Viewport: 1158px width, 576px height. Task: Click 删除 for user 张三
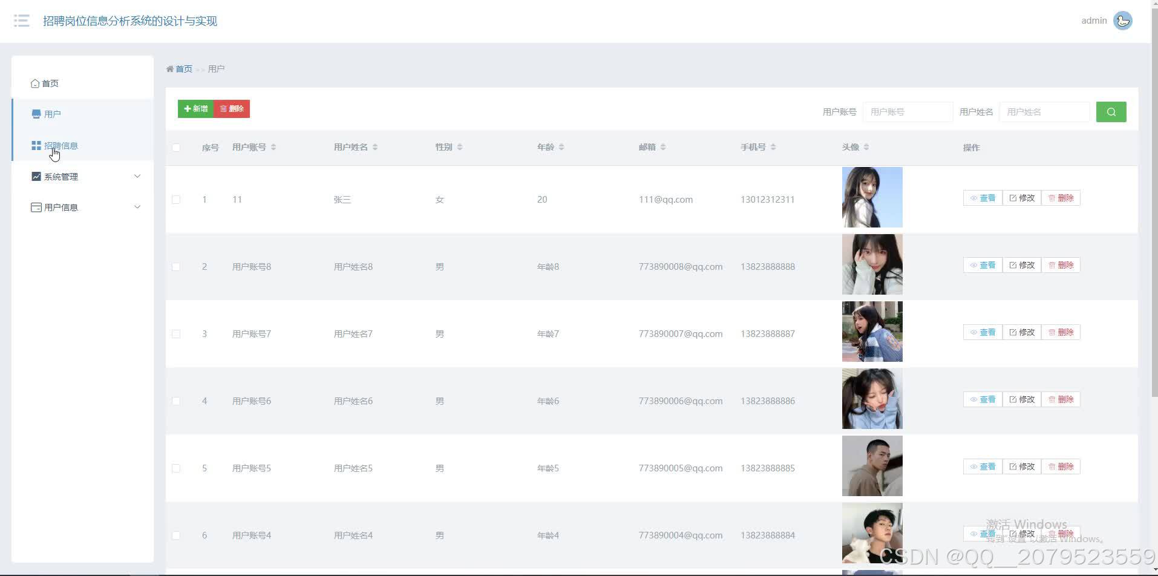(x=1061, y=198)
